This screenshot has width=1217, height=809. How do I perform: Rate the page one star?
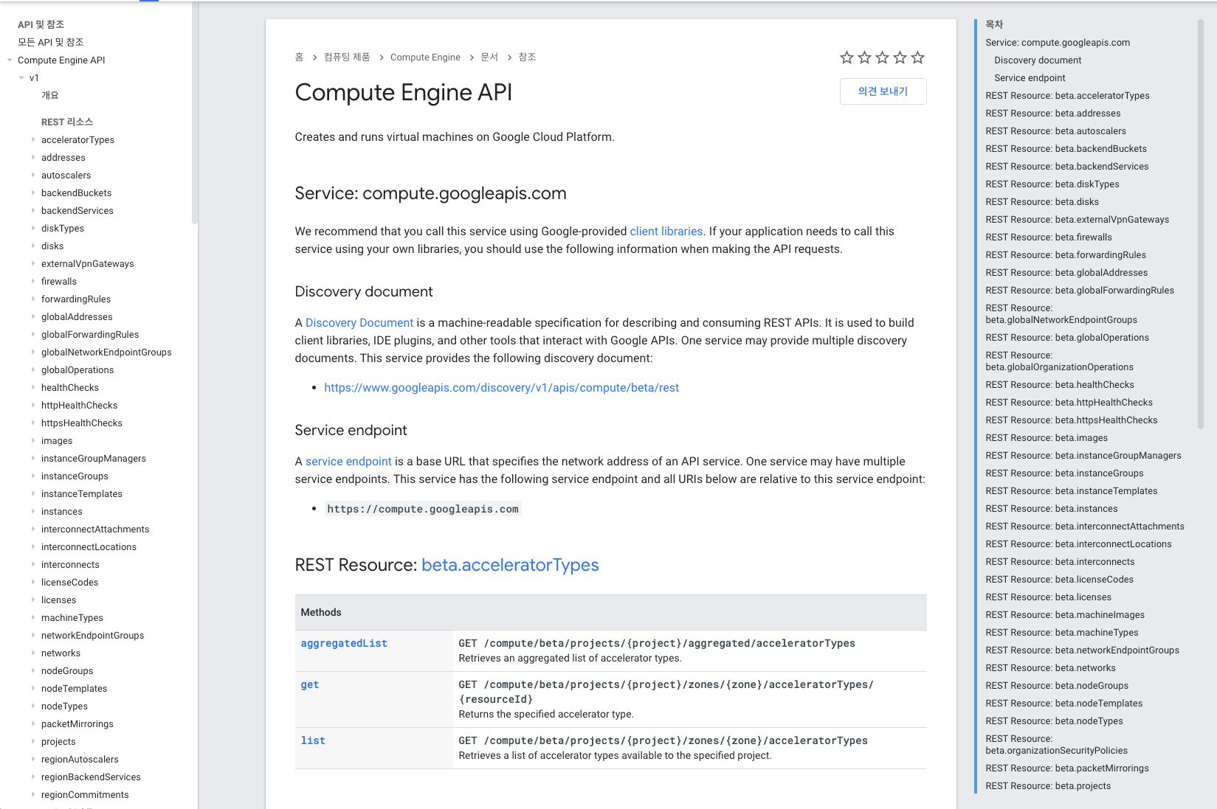(x=847, y=58)
